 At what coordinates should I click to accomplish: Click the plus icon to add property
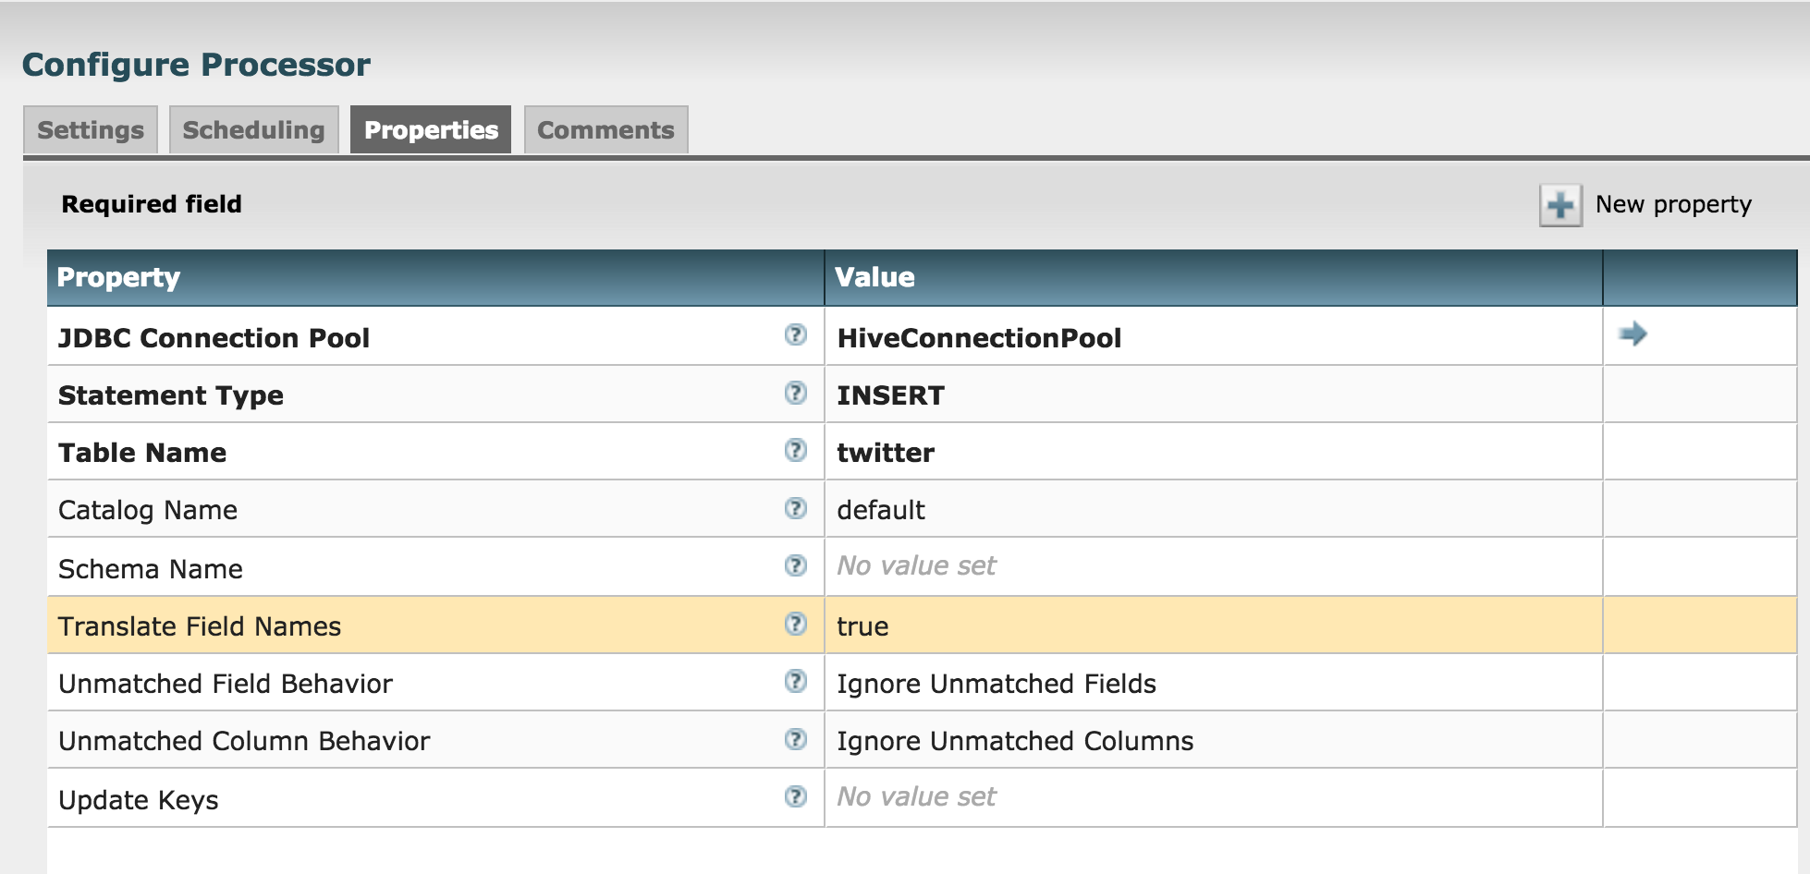point(1560,205)
